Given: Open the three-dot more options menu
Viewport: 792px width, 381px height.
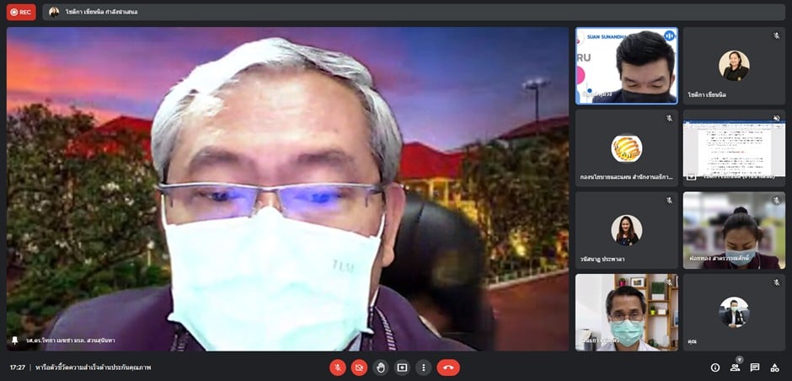Looking at the screenshot, I should [423, 368].
